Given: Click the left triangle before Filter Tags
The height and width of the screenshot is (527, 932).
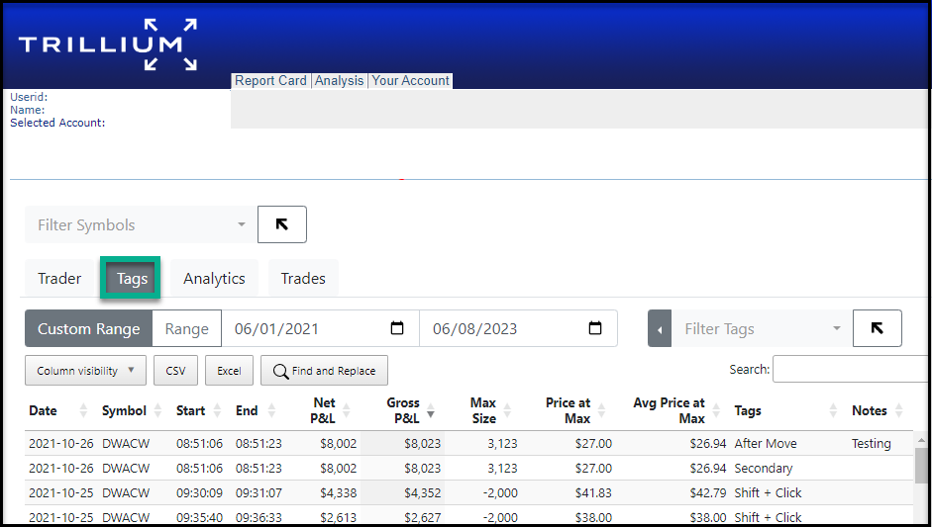Looking at the screenshot, I should click(660, 329).
